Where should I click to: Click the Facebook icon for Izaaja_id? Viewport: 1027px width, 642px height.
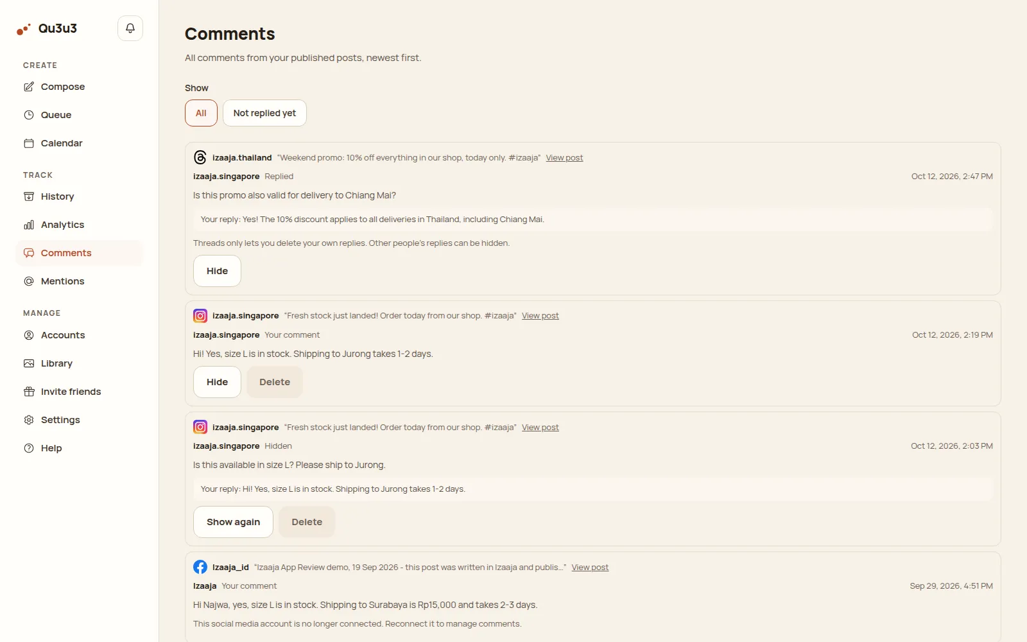click(x=200, y=567)
